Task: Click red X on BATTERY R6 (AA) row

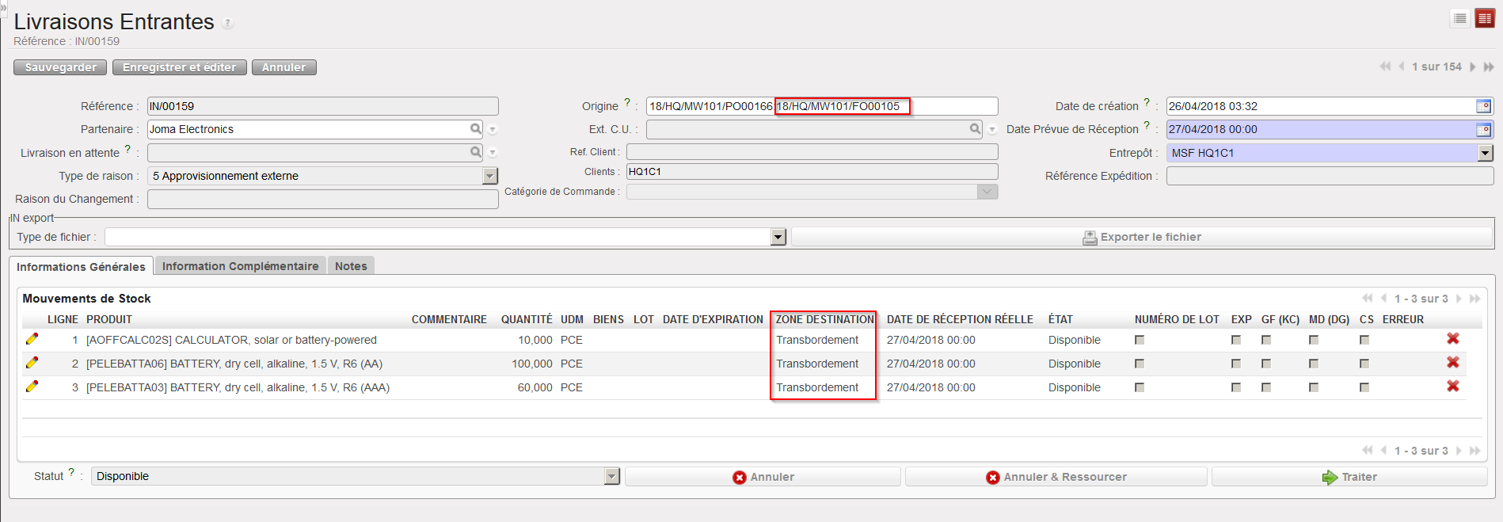Action: pos(1452,363)
